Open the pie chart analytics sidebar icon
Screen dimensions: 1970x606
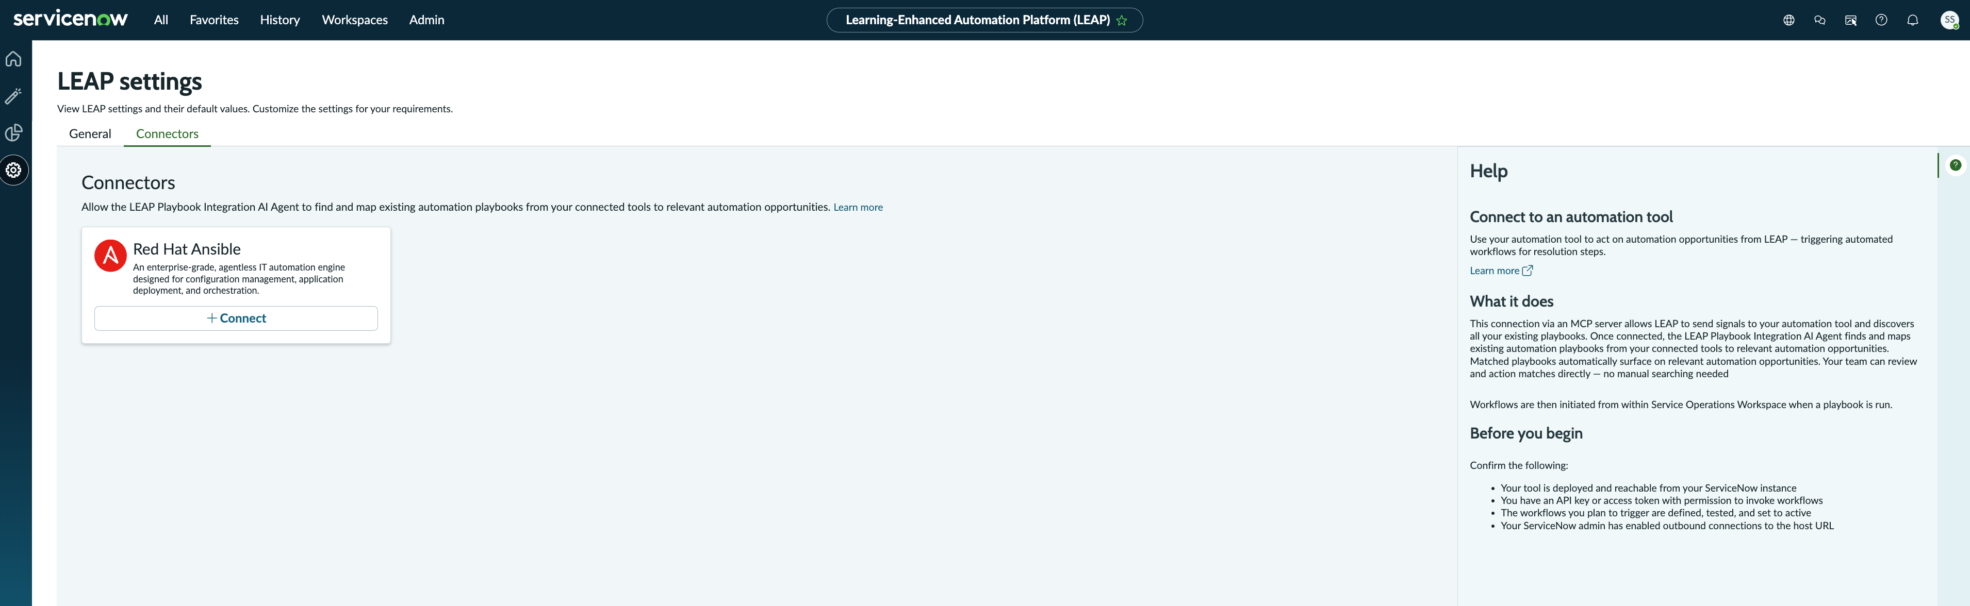tap(14, 133)
